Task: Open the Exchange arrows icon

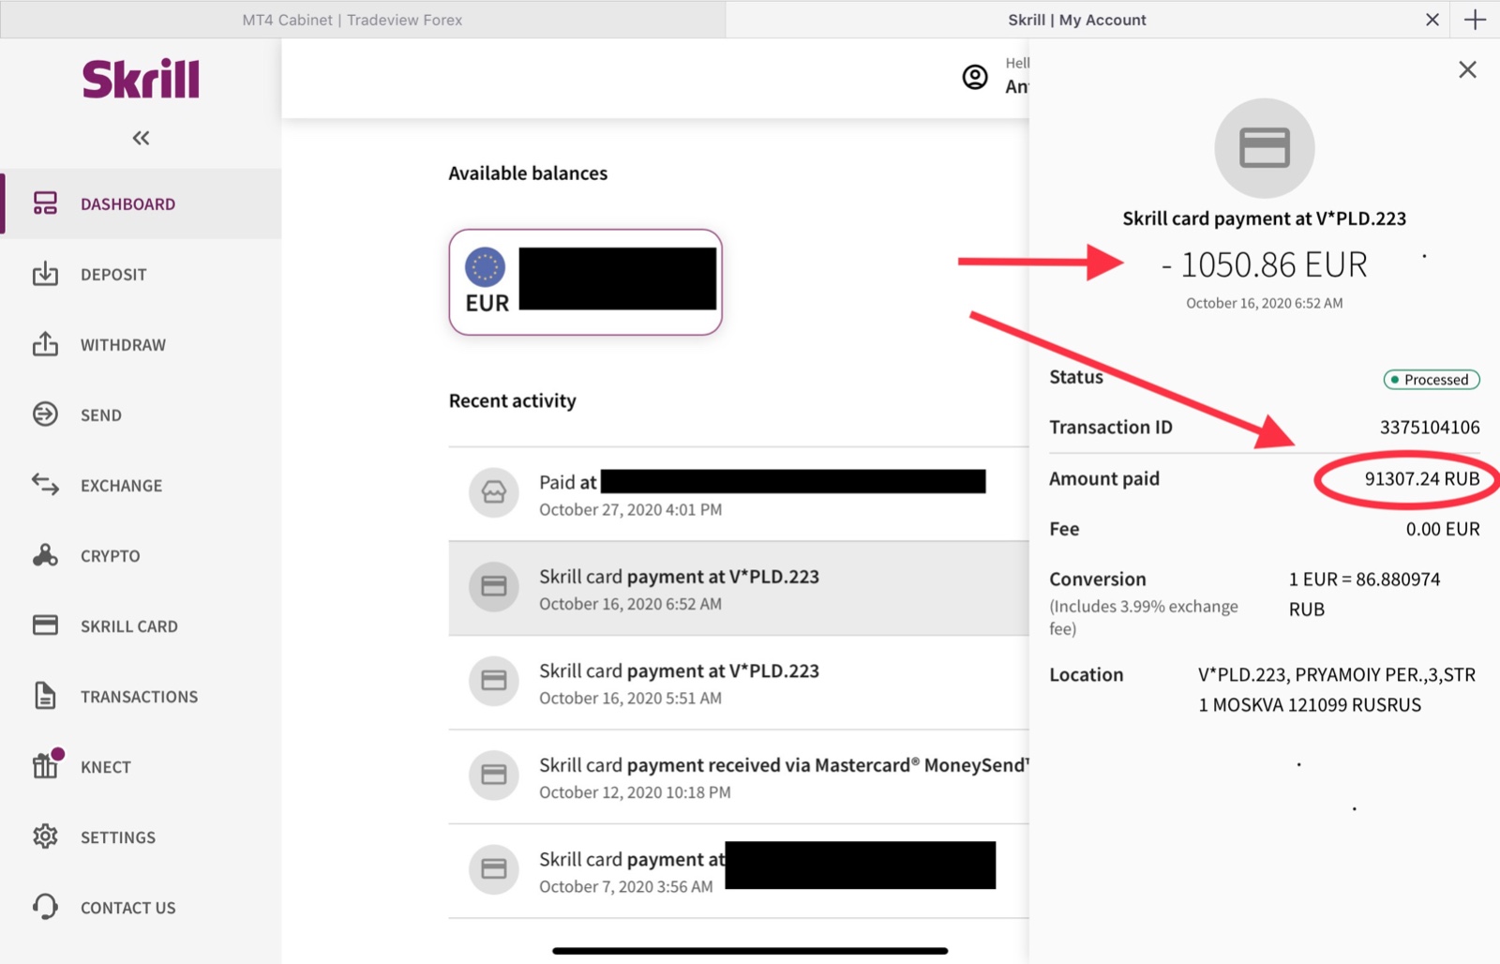Action: pos(45,485)
